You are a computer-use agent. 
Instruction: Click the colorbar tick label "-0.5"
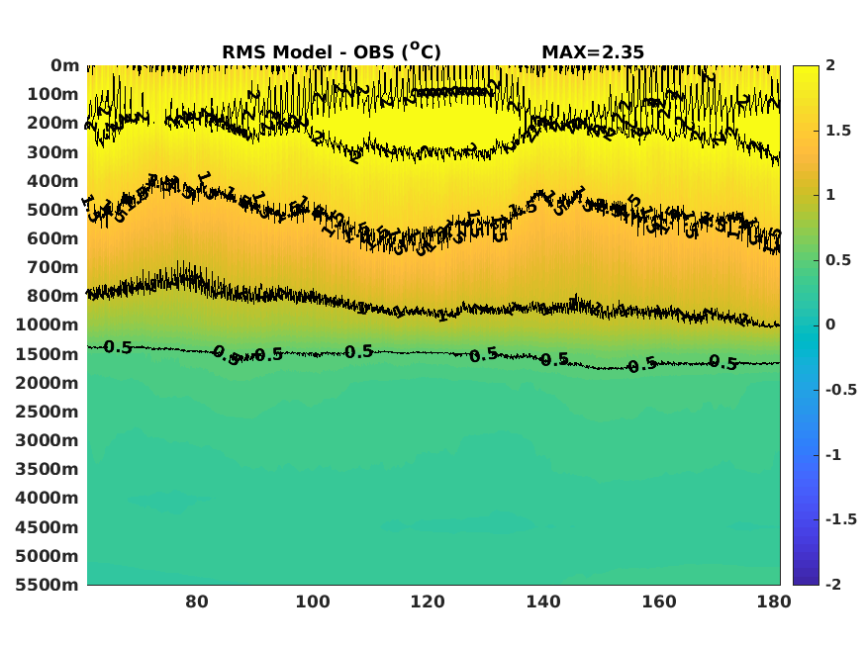coord(841,390)
